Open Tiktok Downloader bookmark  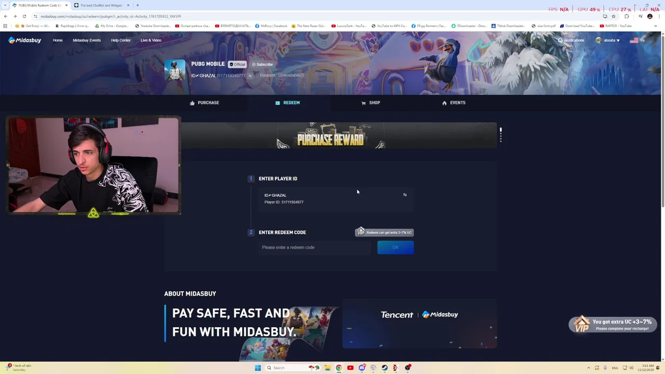[508, 26]
